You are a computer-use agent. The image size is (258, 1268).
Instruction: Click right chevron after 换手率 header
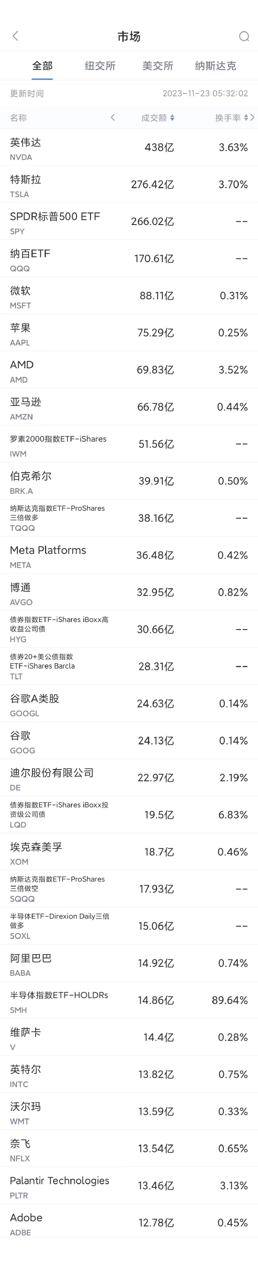pos(252,117)
